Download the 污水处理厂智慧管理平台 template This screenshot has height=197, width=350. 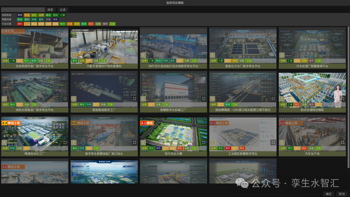(x=282, y=55)
